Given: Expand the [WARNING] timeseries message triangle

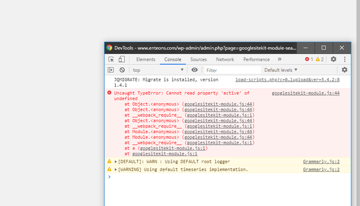Looking at the screenshot, I should pos(116,170).
